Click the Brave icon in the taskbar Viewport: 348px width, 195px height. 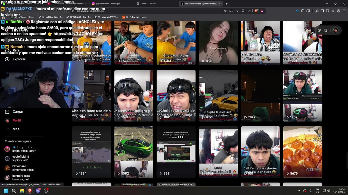30,191
